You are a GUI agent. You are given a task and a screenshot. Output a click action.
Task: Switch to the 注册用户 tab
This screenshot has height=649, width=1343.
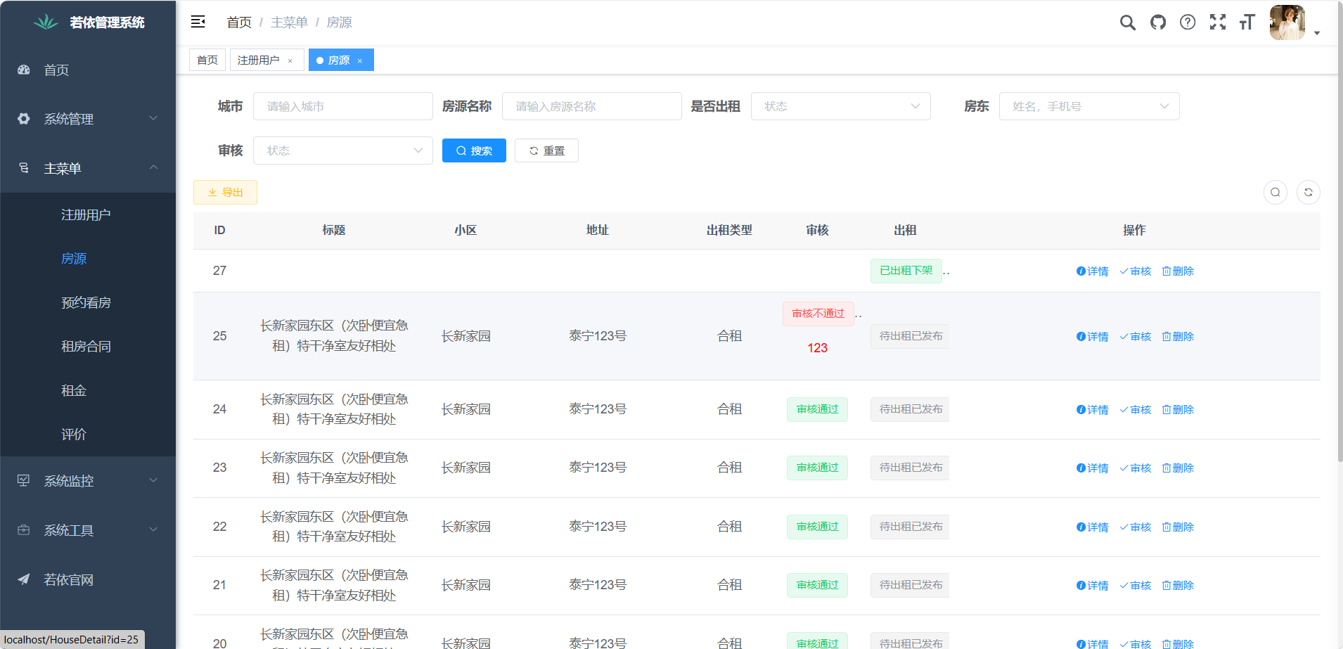(259, 60)
